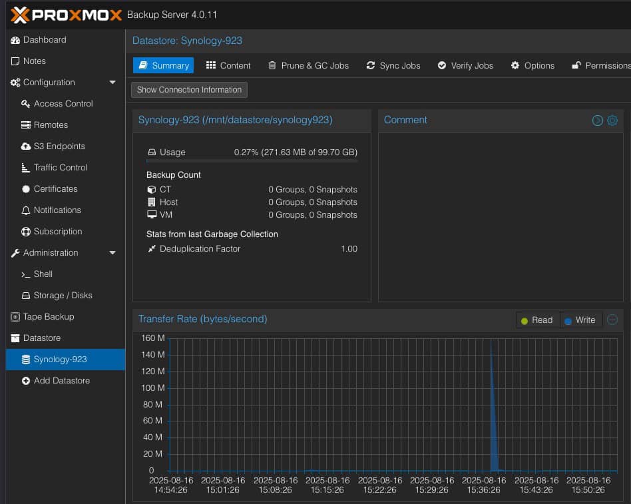Click the VM monitor icon

(152, 214)
